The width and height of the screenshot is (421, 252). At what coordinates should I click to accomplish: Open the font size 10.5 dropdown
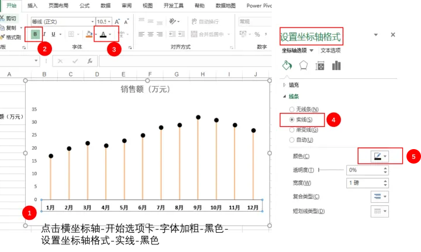pos(110,22)
